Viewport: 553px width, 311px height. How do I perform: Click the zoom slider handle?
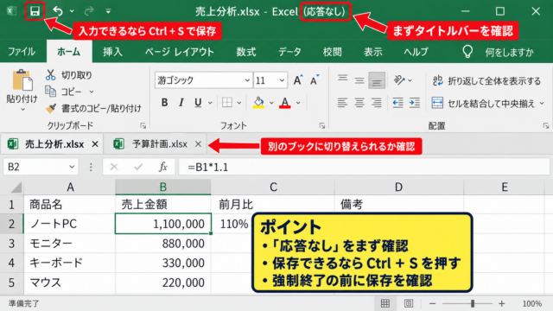[x=473, y=303]
